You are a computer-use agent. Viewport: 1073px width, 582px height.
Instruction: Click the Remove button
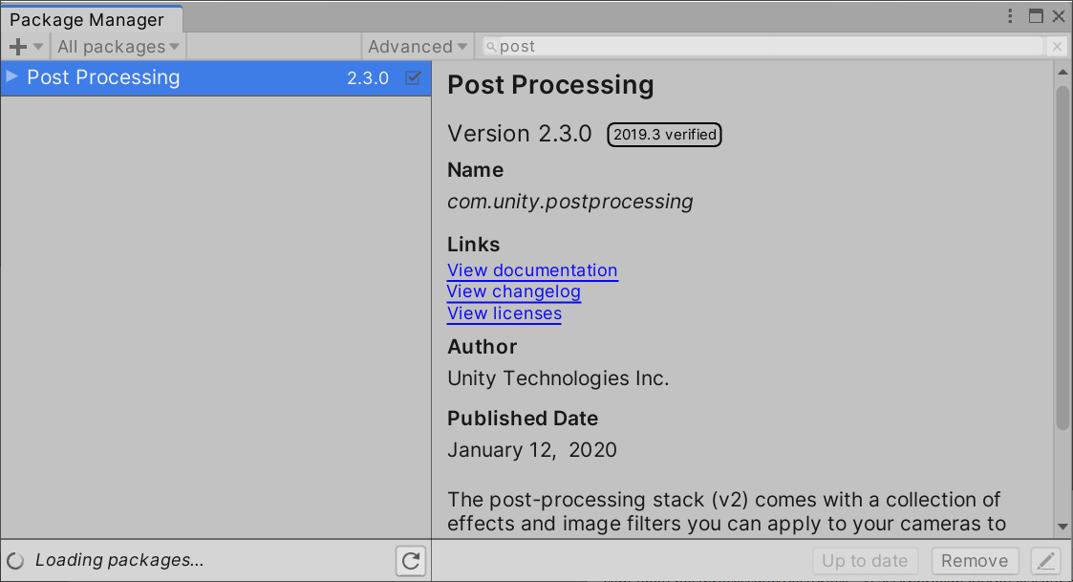[x=975, y=561]
